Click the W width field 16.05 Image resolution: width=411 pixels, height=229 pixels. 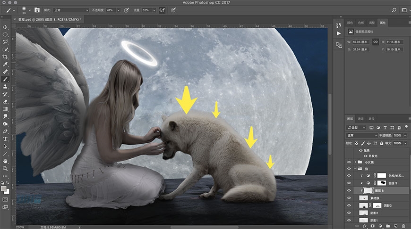[360, 42]
